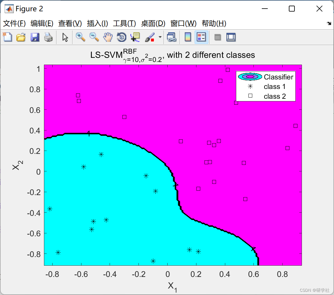Open the 工具(T) menu
The image size is (334, 295).
pos(124,23)
